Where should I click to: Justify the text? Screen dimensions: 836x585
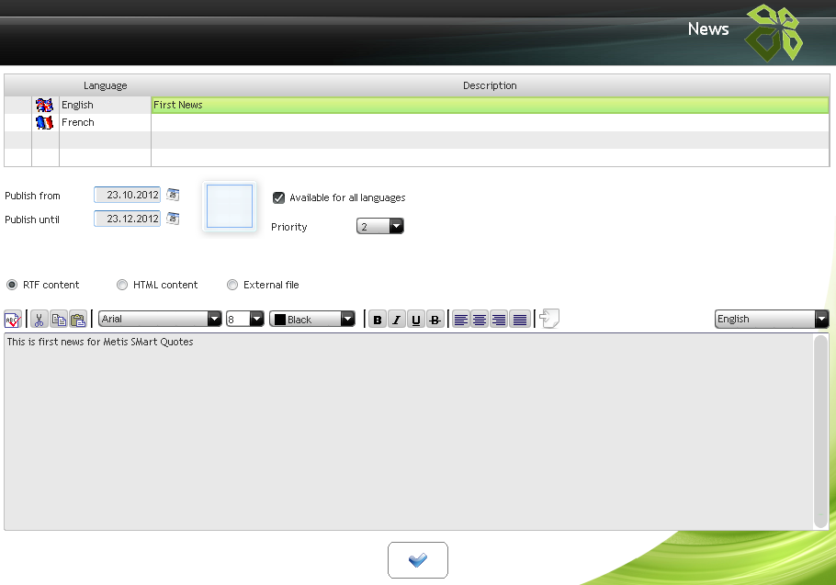(x=520, y=320)
